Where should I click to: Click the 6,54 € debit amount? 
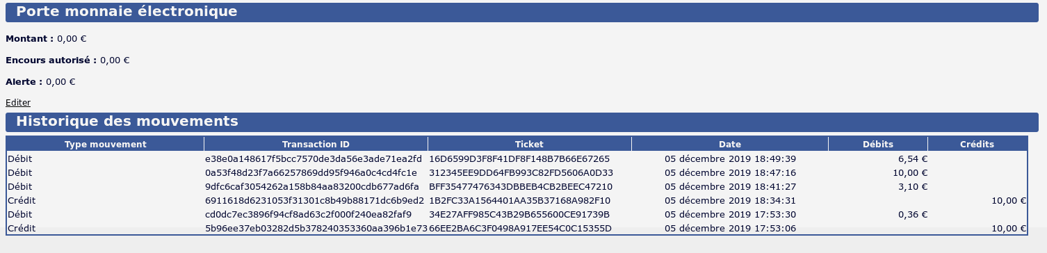click(913, 158)
